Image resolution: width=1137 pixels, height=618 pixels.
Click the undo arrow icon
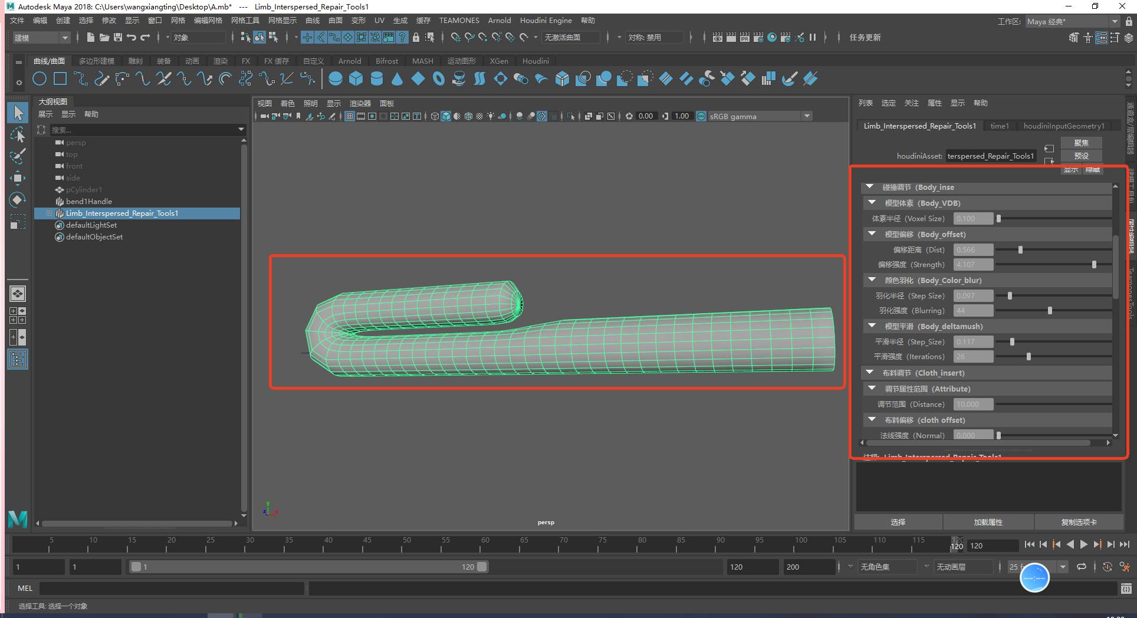point(132,38)
